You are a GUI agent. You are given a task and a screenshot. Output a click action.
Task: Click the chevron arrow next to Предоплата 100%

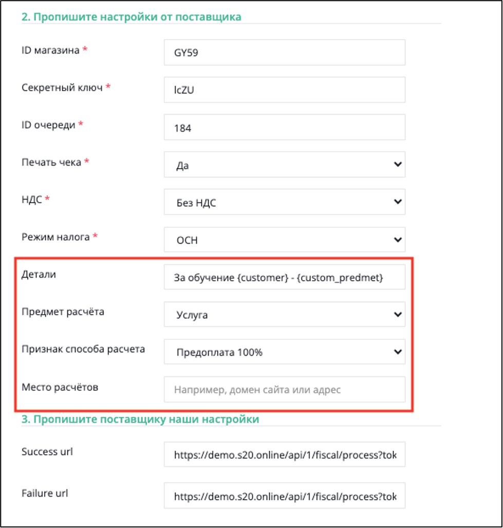398,352
